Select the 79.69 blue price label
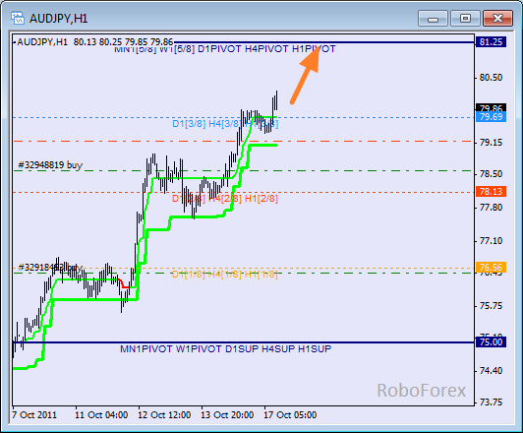The width and height of the screenshot is (523, 433). pos(491,117)
